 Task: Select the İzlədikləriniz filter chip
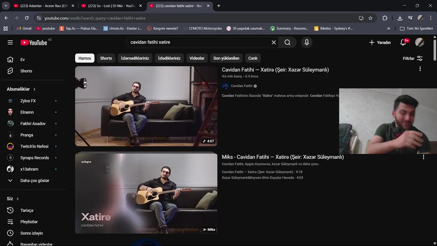point(169,58)
